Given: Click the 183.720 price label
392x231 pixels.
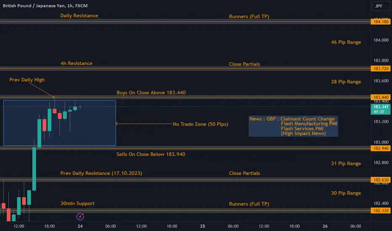Looking at the screenshot, I should (381, 68).
